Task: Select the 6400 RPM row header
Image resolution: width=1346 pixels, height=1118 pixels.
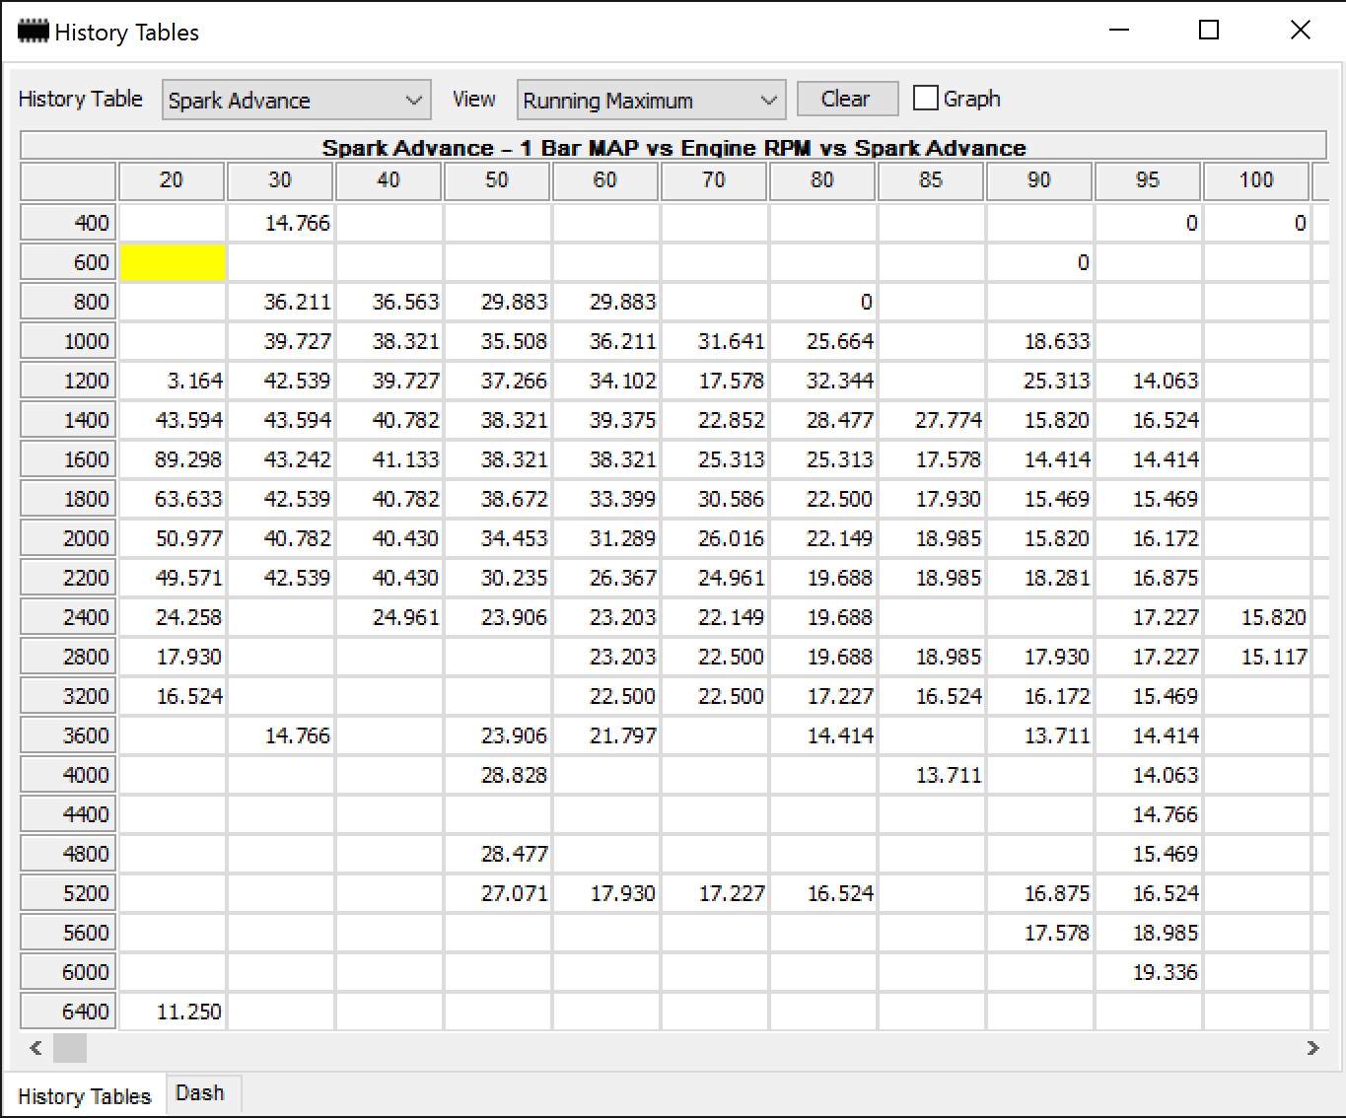Action: 68,1012
